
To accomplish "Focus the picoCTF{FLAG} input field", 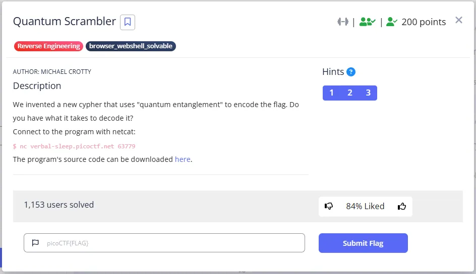I will pyautogui.click(x=164, y=243).
